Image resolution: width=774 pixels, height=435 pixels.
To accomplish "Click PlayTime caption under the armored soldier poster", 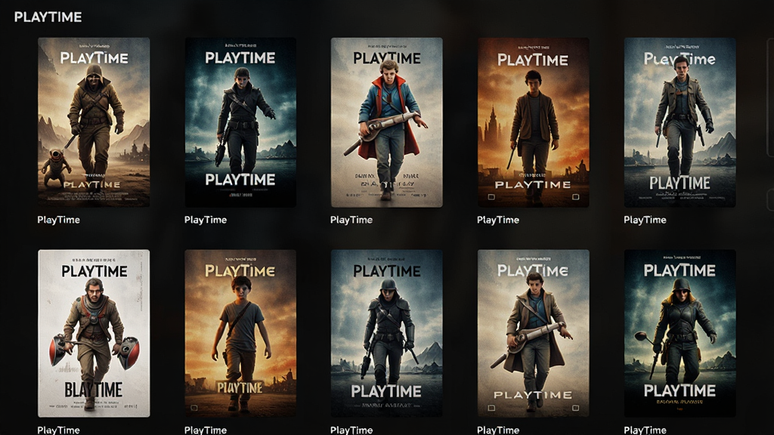I will [351, 430].
